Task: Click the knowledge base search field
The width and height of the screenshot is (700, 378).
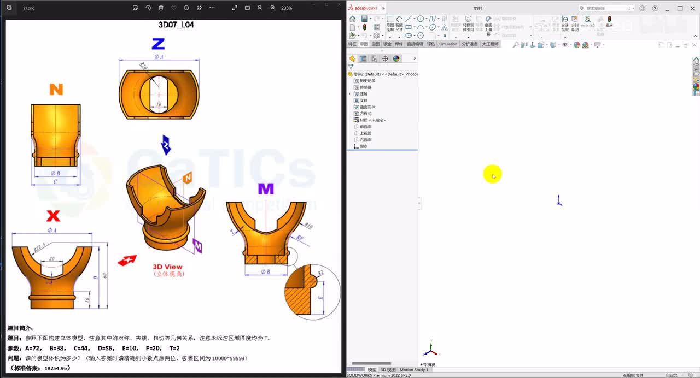Action: pyautogui.click(x=607, y=8)
